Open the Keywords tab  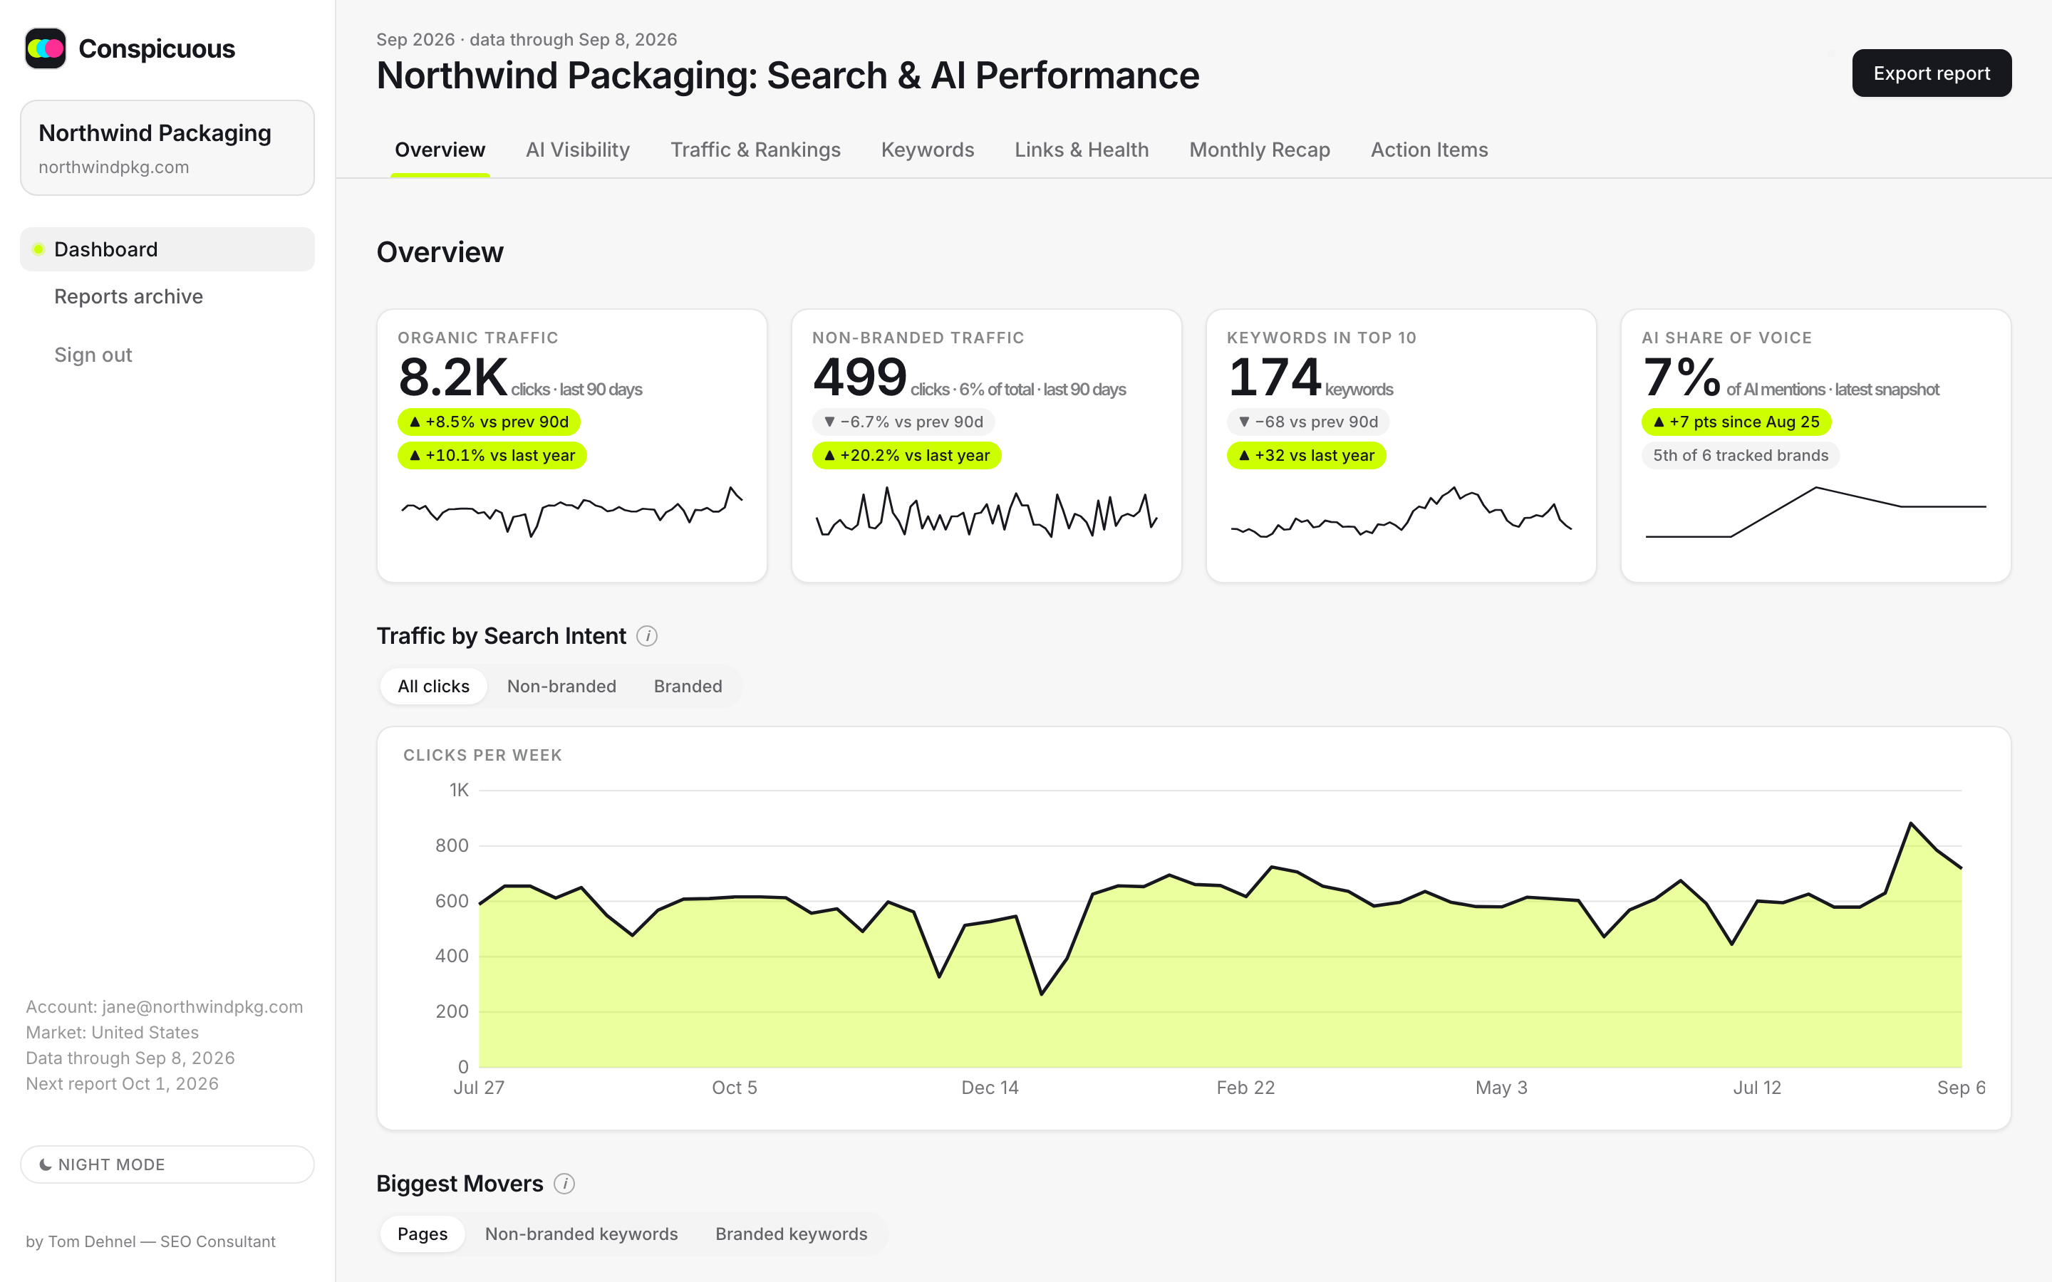click(928, 150)
